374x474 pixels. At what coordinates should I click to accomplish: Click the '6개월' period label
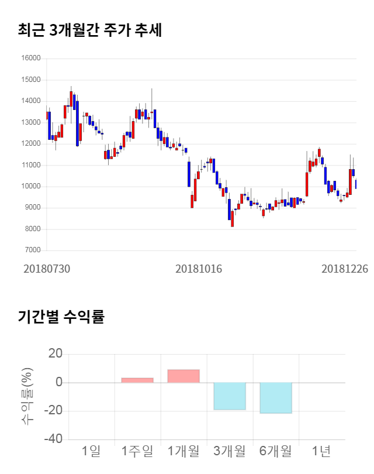click(276, 451)
